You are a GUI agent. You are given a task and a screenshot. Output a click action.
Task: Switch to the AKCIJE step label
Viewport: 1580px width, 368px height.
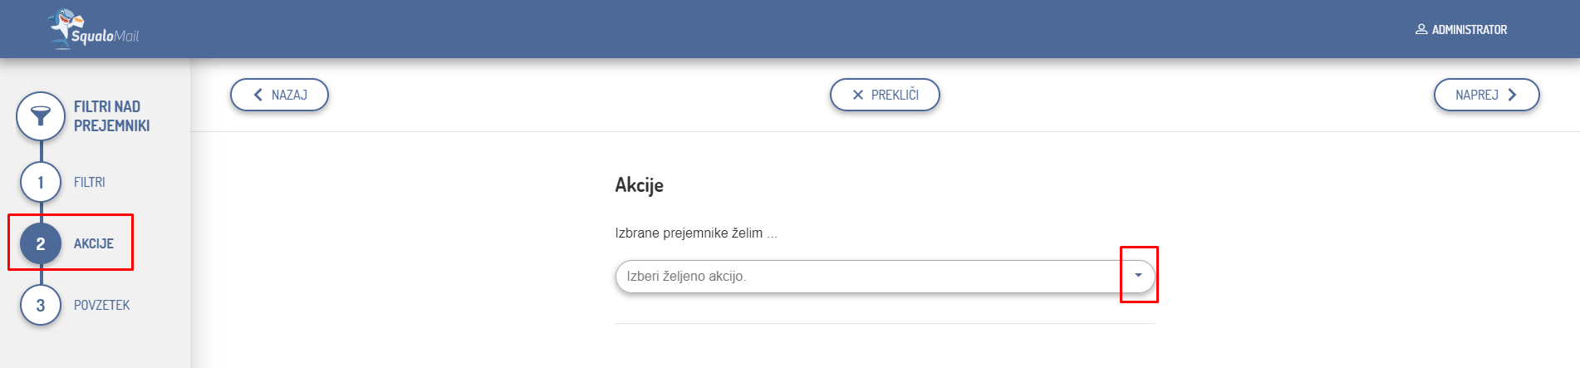coord(93,243)
